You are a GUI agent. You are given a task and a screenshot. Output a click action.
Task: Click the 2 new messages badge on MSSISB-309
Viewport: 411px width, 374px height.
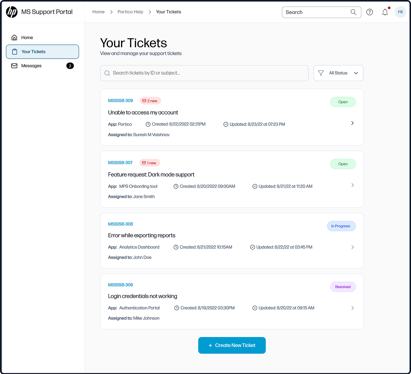click(x=150, y=101)
